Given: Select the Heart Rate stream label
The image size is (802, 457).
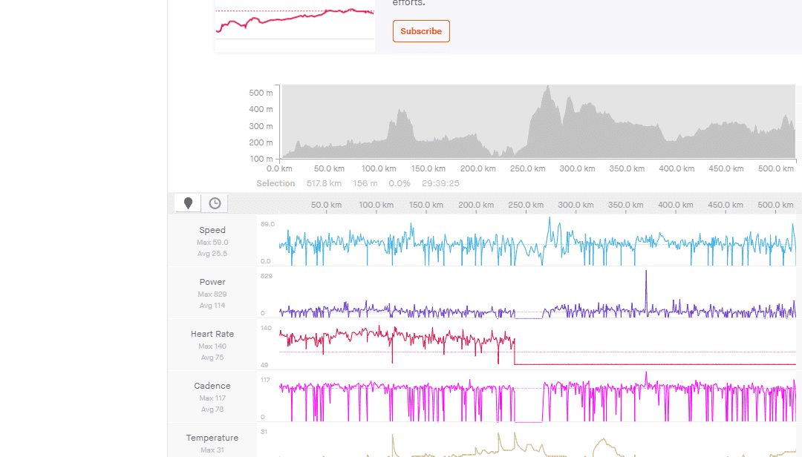Looking at the screenshot, I should [x=212, y=334].
